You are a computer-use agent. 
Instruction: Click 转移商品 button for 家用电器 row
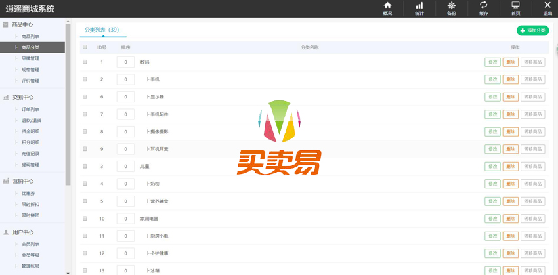(x=533, y=219)
